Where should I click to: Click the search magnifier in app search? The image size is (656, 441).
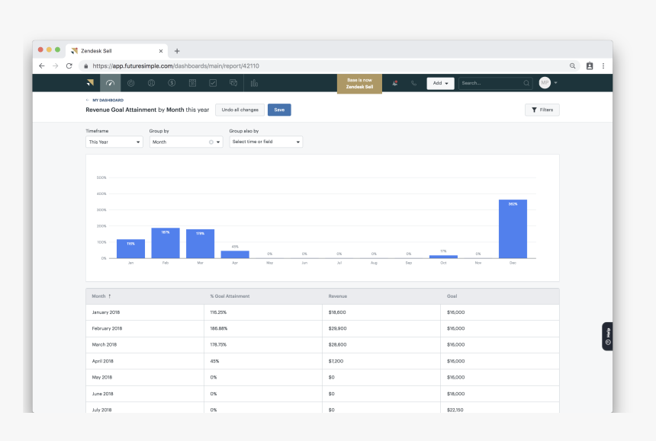point(526,83)
